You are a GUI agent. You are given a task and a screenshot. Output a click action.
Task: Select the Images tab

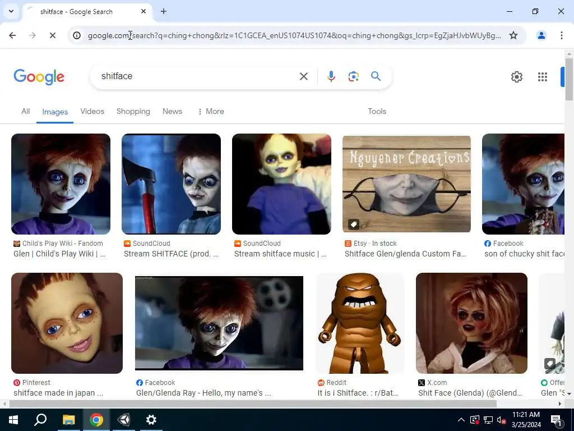[x=55, y=112]
